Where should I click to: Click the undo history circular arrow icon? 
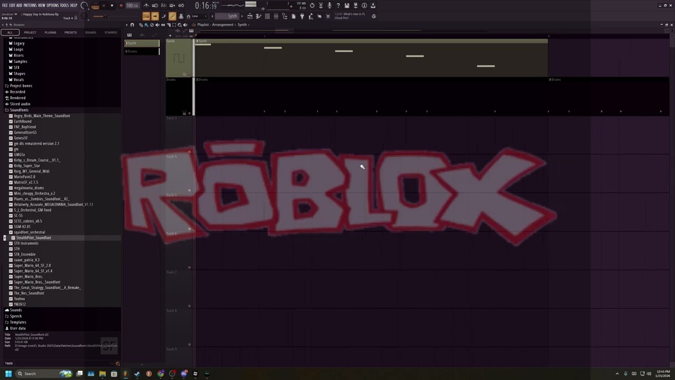point(312,5)
